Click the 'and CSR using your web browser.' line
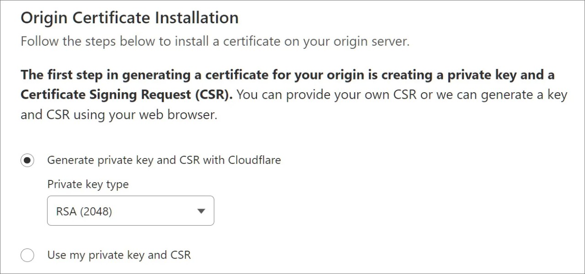This screenshot has height=274, width=585. 119,115
